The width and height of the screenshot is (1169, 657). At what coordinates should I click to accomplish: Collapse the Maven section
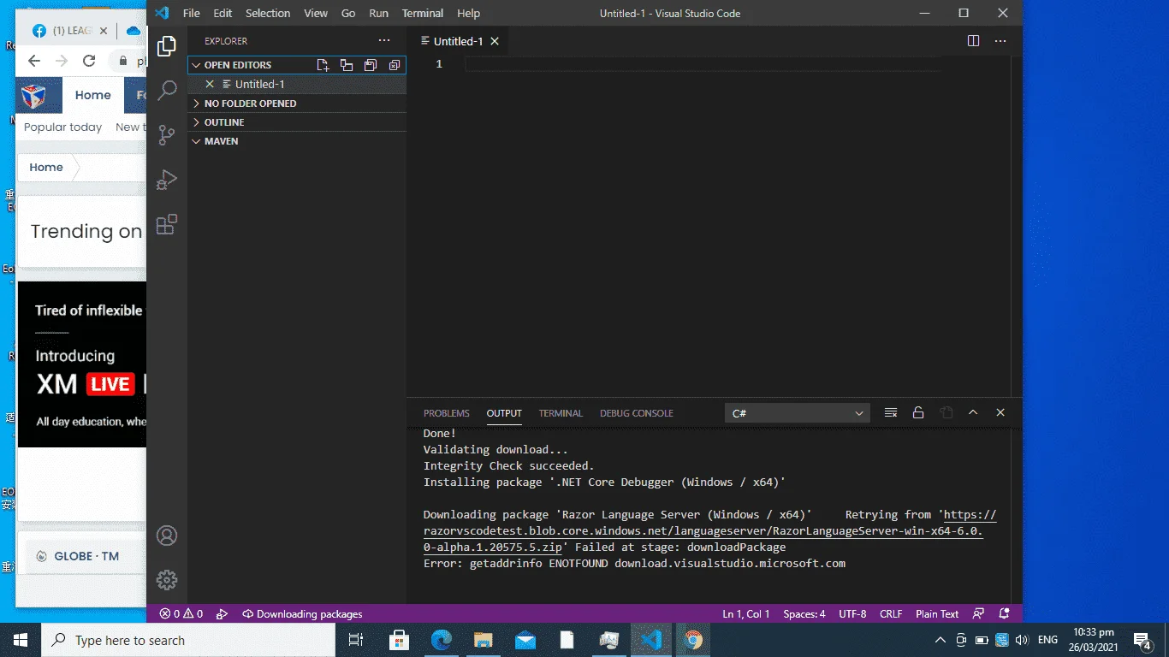pyautogui.click(x=297, y=141)
